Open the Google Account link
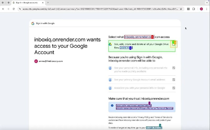This screenshot has width=210, height=130. pyautogui.click(x=154, y=128)
